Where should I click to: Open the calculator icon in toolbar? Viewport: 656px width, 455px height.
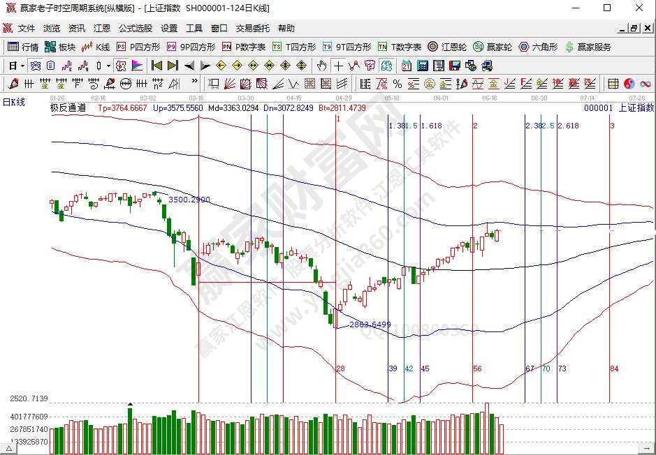tap(422, 66)
